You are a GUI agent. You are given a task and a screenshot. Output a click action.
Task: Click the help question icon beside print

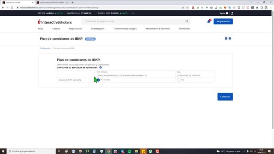pos(230,38)
